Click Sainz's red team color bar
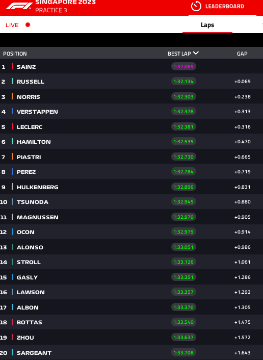Viewport: 263px width, 360px height. [x=12, y=66]
